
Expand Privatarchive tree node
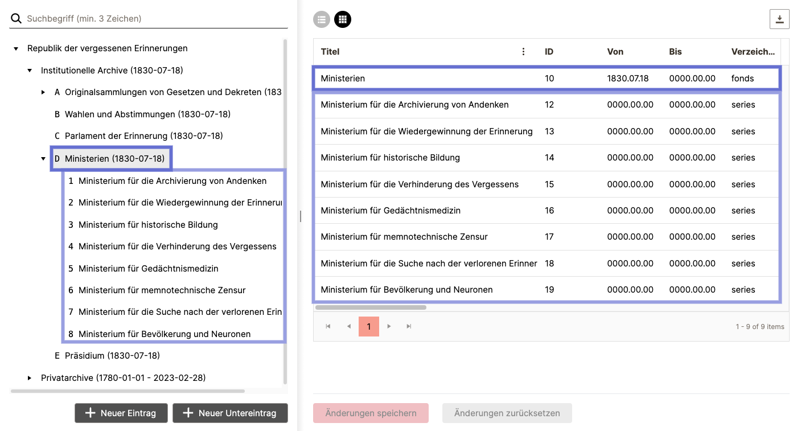30,378
